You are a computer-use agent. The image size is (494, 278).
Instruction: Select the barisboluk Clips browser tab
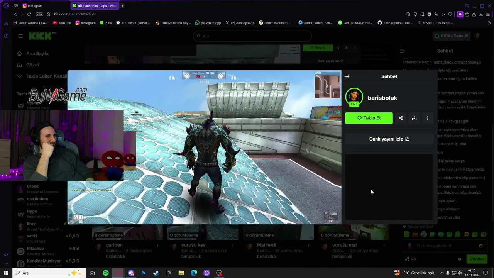click(x=95, y=6)
